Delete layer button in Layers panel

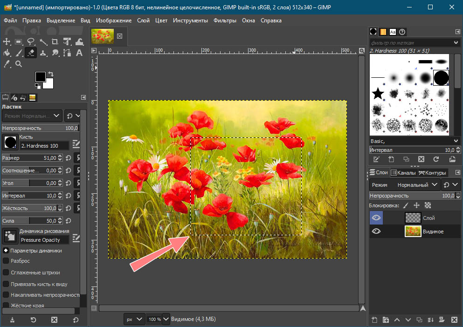coord(455,320)
